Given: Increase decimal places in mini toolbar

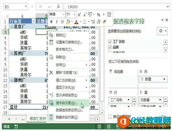Looking at the screenshot, I should 93,22.
